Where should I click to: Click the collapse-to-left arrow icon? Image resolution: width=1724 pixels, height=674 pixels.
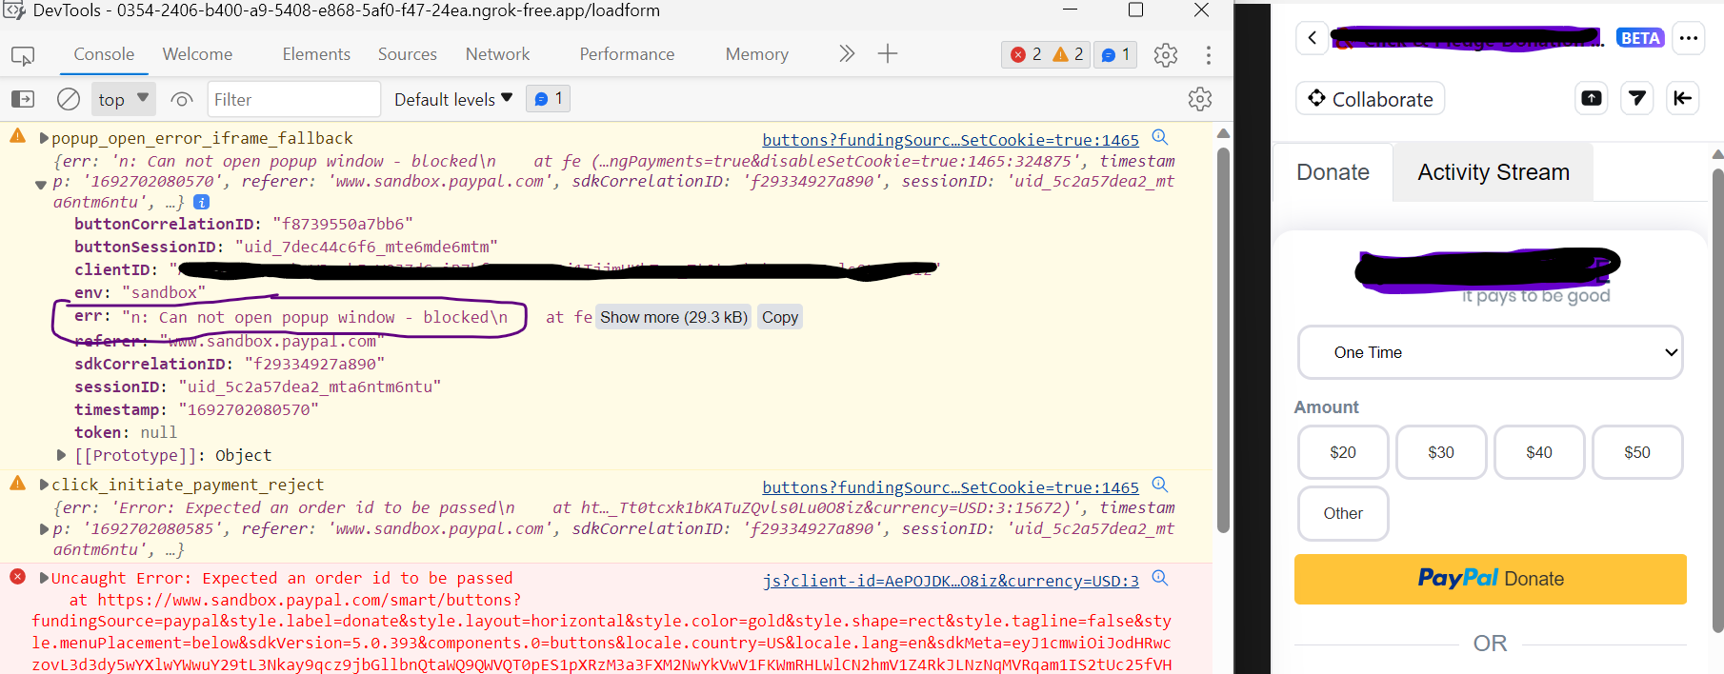click(1683, 98)
